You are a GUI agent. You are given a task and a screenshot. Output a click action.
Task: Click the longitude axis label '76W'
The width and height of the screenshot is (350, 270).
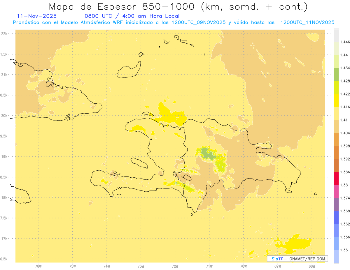pos(38,266)
